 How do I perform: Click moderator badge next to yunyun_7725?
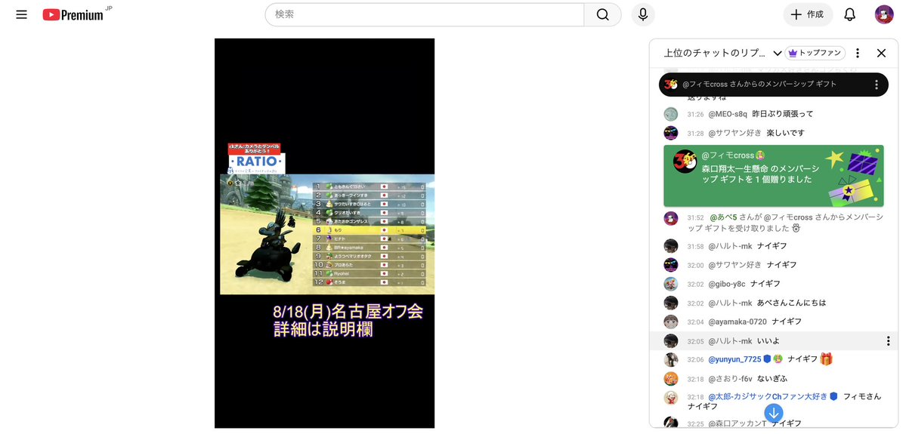pos(767,359)
